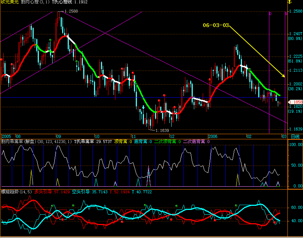The height and width of the screenshot is (238, 303).
Task: Click the (61.8%) retracement label
Action: click(295, 61)
